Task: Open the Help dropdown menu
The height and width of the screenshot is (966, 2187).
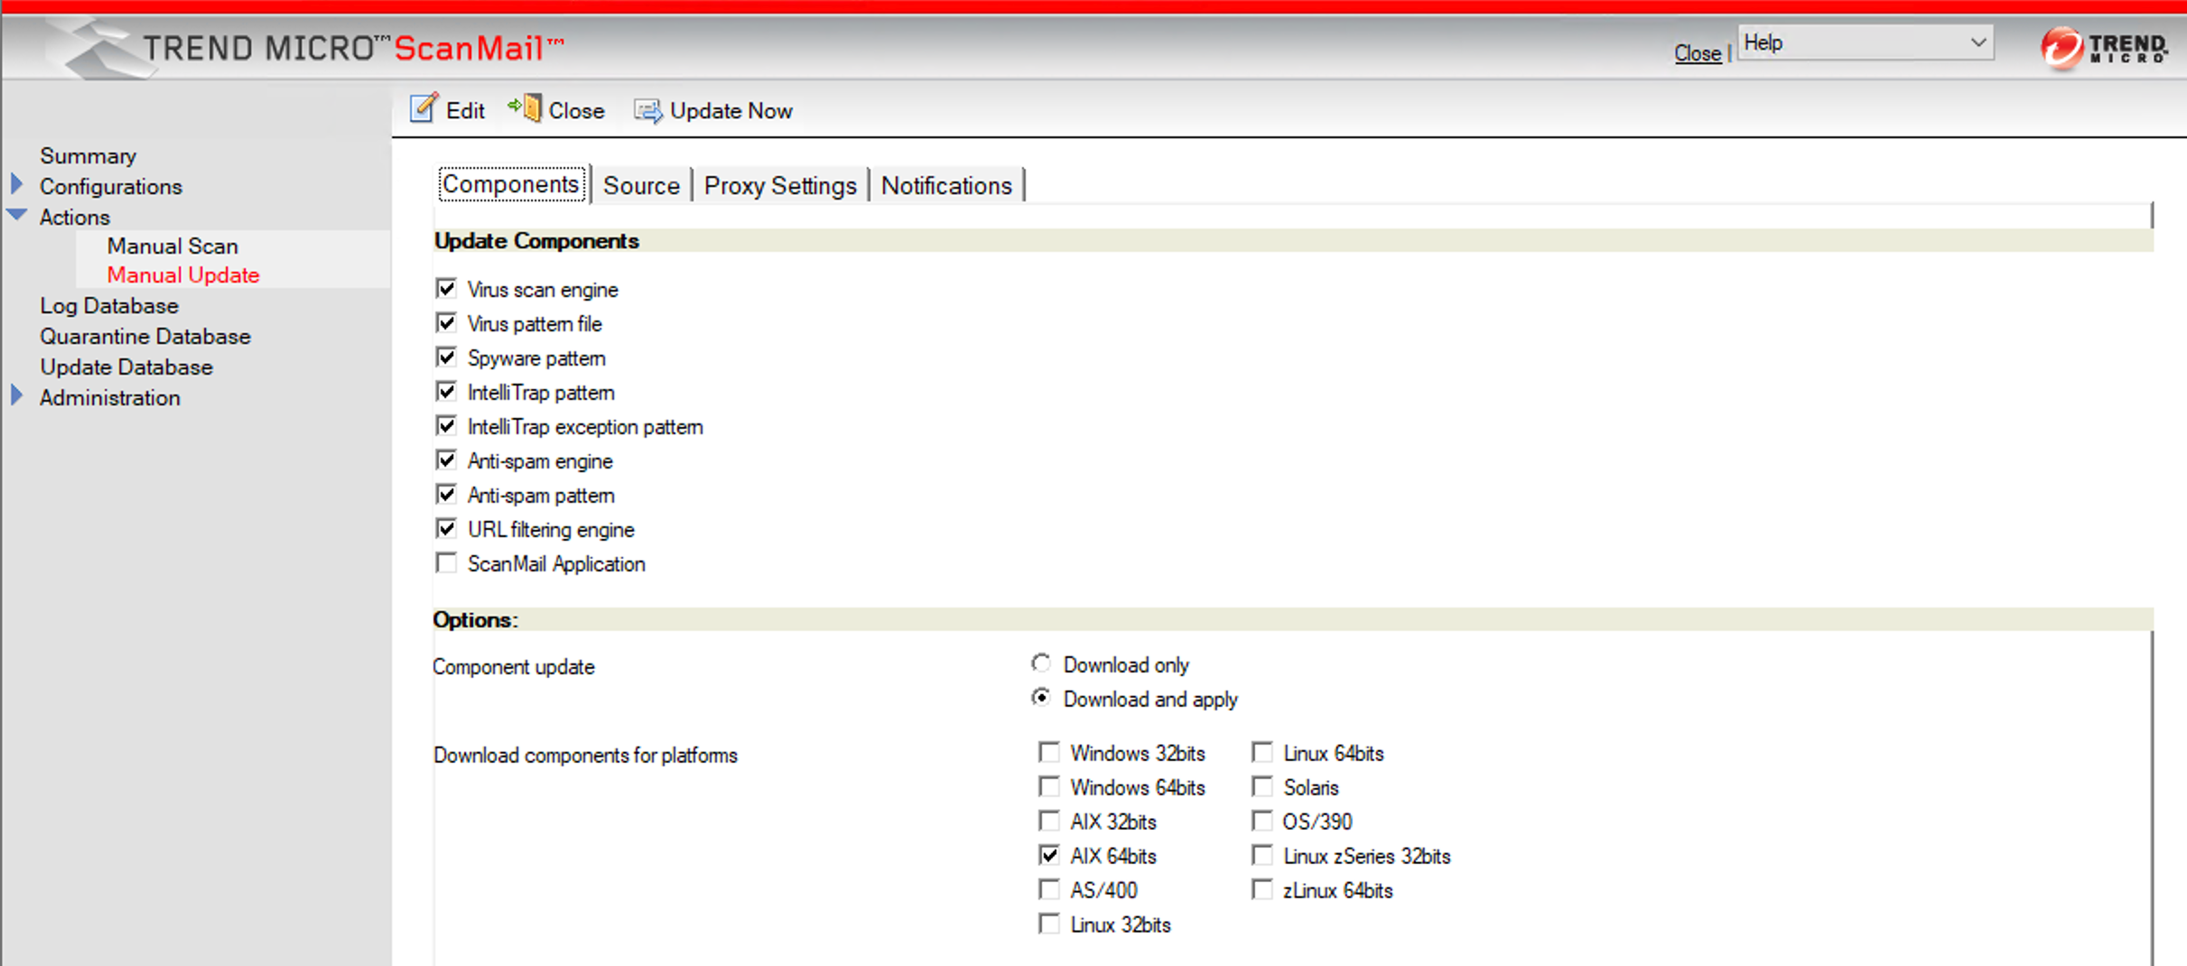Action: click(x=1865, y=42)
